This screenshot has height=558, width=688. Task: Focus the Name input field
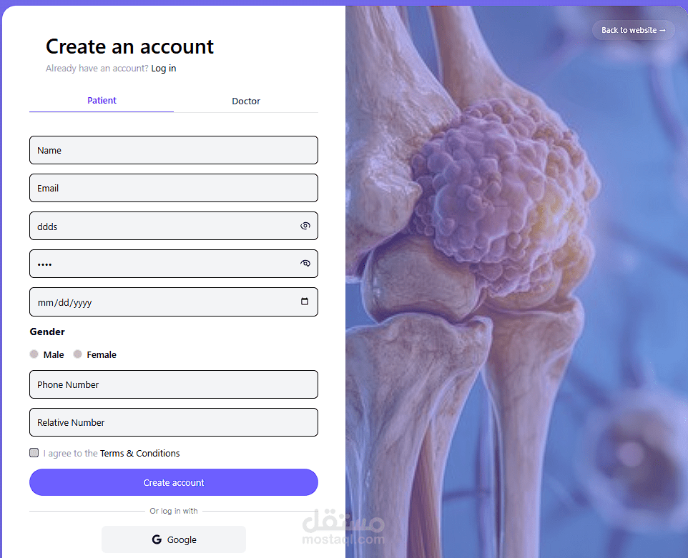click(174, 150)
